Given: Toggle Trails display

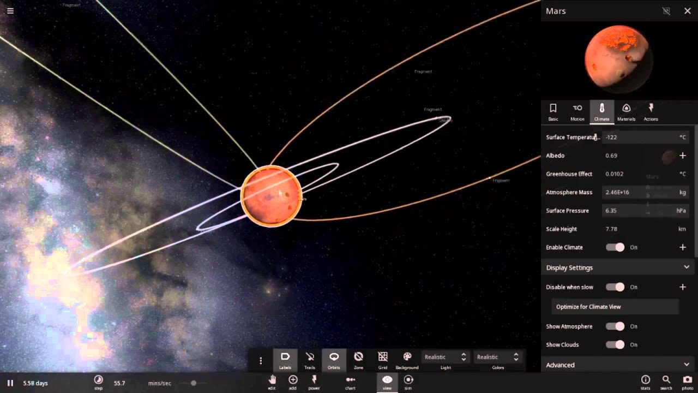Looking at the screenshot, I should click(x=310, y=360).
